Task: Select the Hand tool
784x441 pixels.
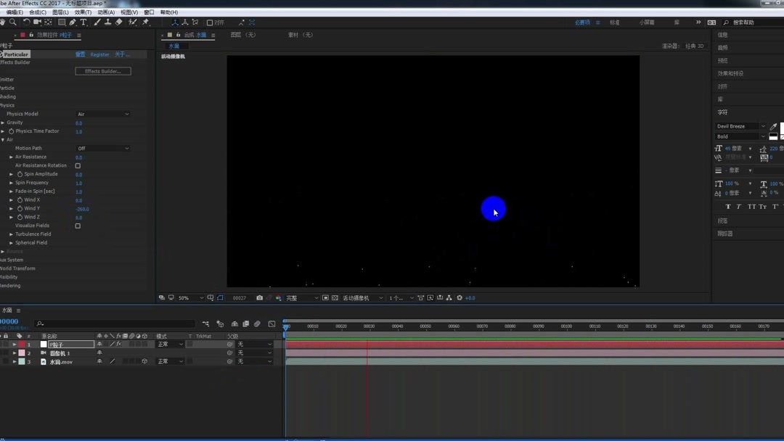Action: [4, 22]
